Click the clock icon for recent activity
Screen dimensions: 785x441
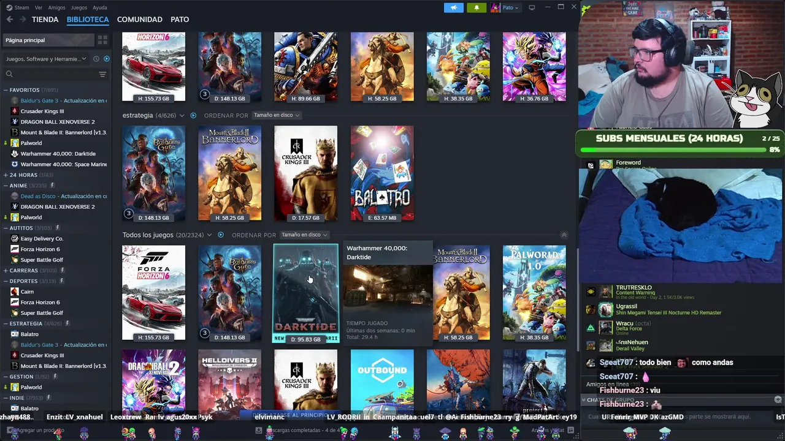(96, 59)
